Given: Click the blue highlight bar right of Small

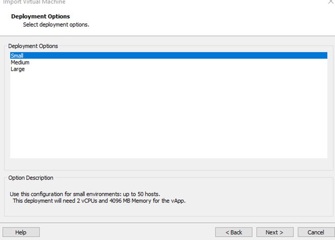Looking at the screenshot, I should point(175,56).
